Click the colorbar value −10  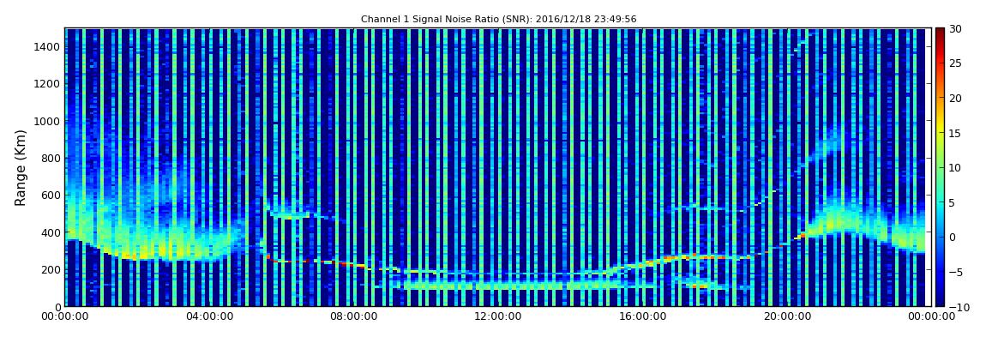[959, 306]
